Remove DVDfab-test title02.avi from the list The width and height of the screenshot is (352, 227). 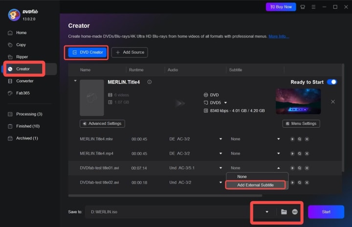pyautogui.click(x=307, y=182)
